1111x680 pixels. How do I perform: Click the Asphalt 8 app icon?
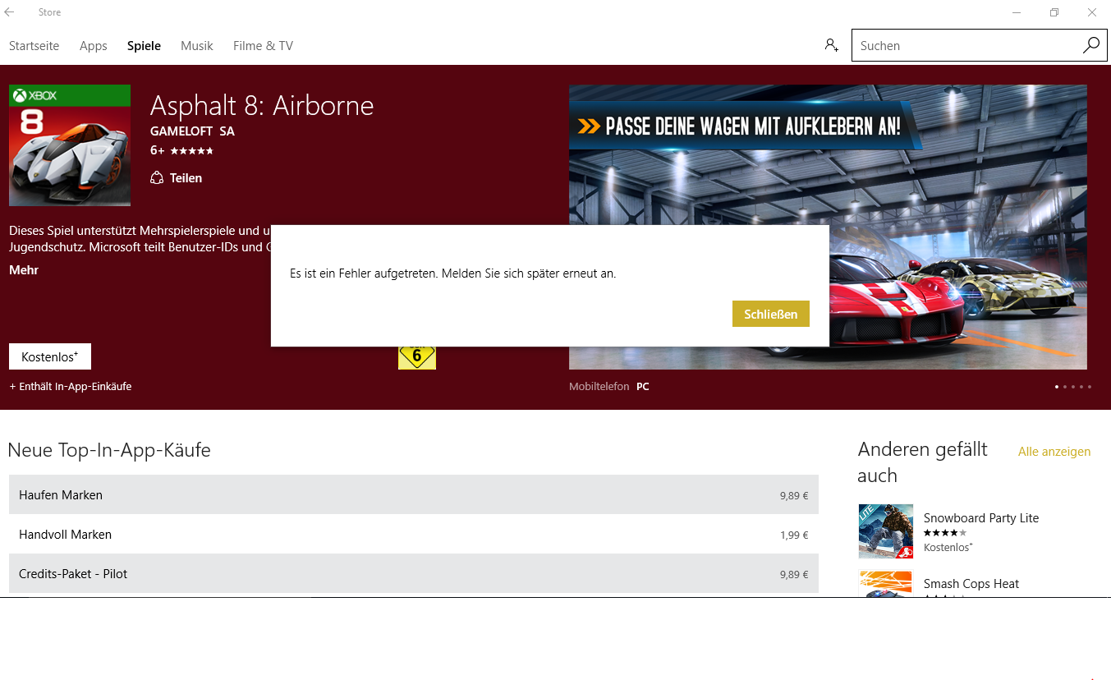pyautogui.click(x=70, y=145)
